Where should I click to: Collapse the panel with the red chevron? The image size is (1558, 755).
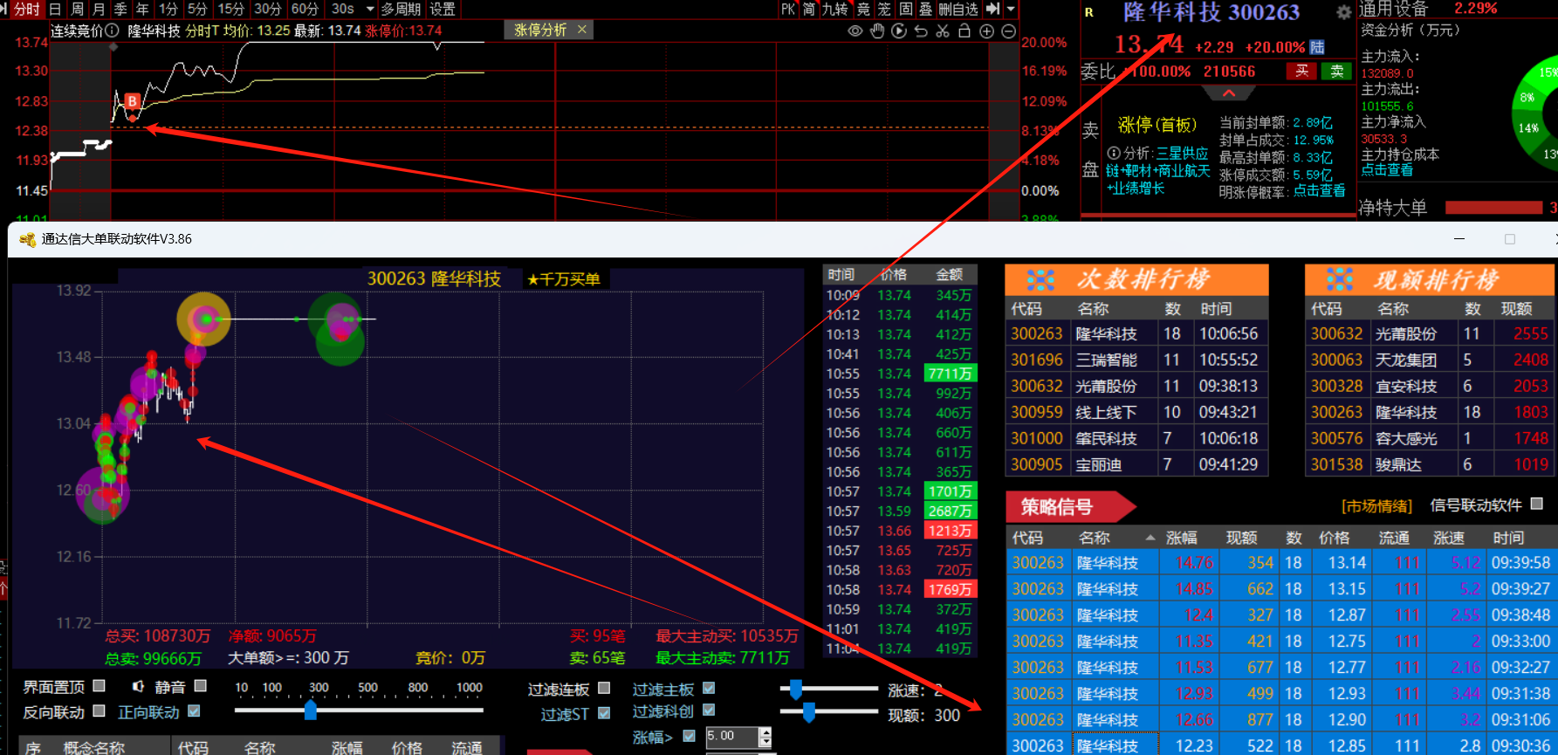point(1229,93)
